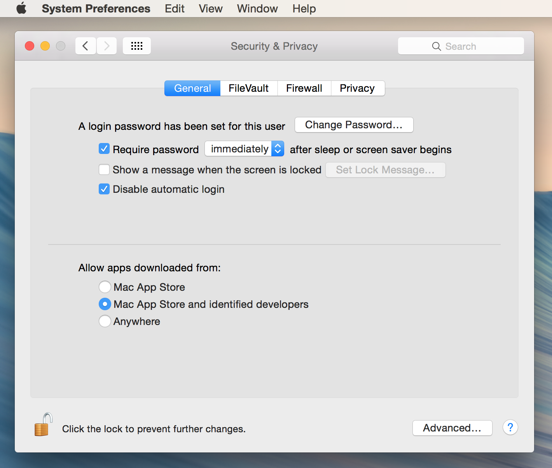This screenshot has width=552, height=468.
Task: Switch to the FileVault tab
Action: (x=249, y=88)
